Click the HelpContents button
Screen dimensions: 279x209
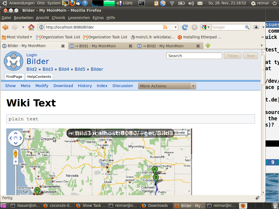pos(39,77)
